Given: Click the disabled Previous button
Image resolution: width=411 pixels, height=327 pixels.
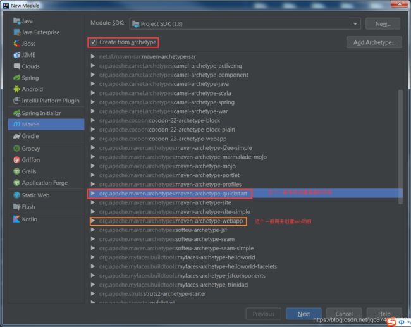Looking at the screenshot, I should [264, 314].
